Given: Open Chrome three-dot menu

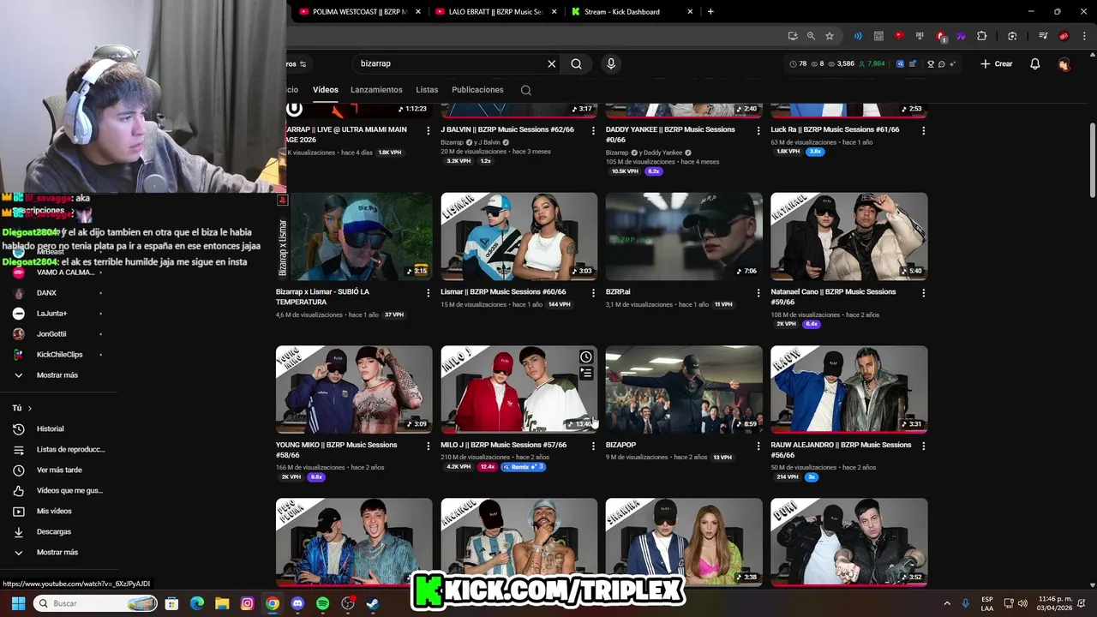Looking at the screenshot, I should [1082, 36].
